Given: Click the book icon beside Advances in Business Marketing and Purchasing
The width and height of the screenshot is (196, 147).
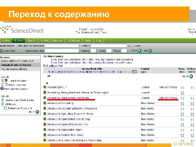Looking at the screenshot, I should [x=45, y=140].
